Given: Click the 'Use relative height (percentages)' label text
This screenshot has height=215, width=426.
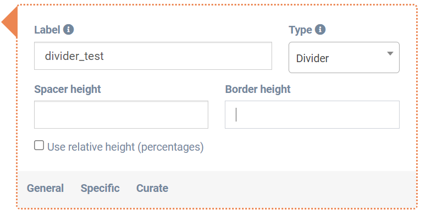Looking at the screenshot, I should (x=125, y=147).
